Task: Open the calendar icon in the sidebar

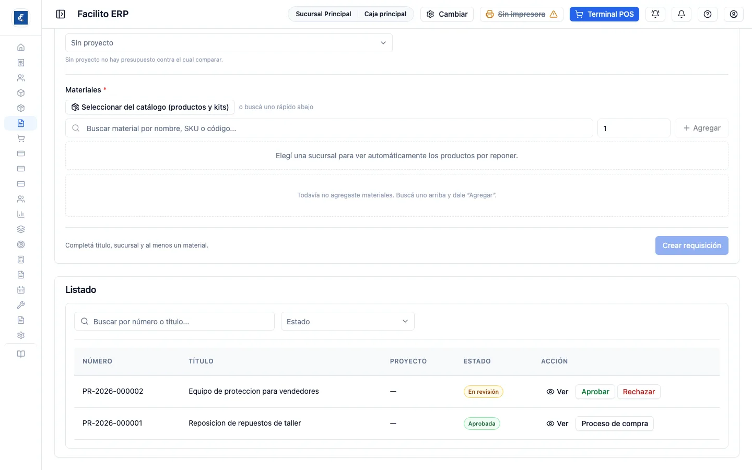Action: [21, 290]
